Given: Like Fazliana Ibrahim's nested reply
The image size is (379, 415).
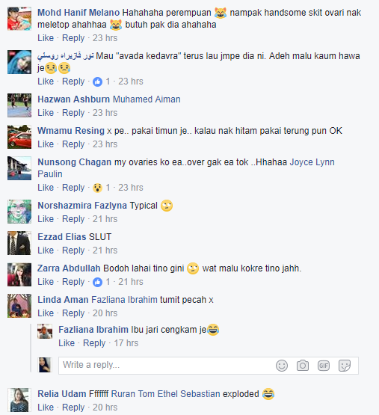Looking at the screenshot, I should click(67, 343).
